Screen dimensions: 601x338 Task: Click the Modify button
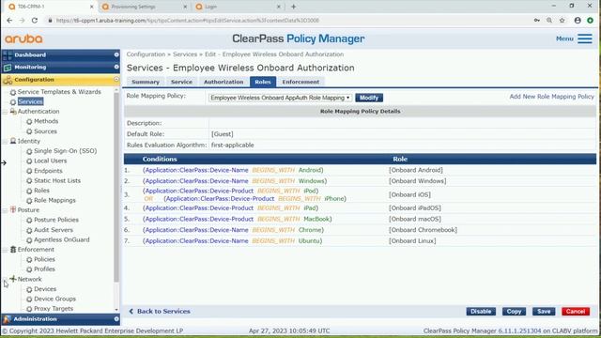(369, 98)
